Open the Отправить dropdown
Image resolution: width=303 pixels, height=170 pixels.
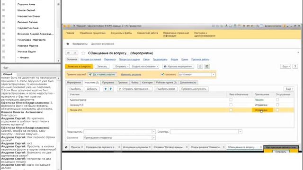(121, 67)
